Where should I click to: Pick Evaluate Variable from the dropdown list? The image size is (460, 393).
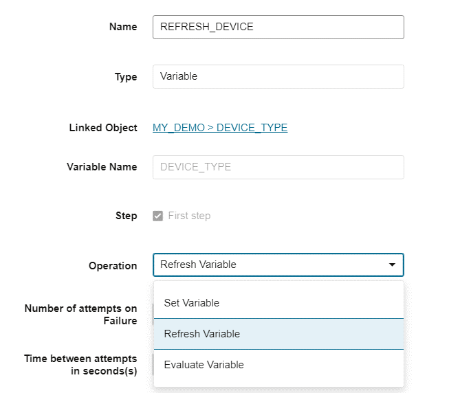pos(204,365)
